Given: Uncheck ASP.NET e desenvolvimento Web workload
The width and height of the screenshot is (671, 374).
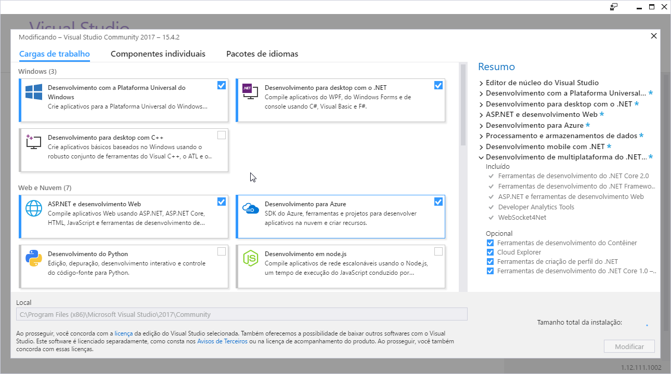Looking at the screenshot, I should (x=222, y=202).
